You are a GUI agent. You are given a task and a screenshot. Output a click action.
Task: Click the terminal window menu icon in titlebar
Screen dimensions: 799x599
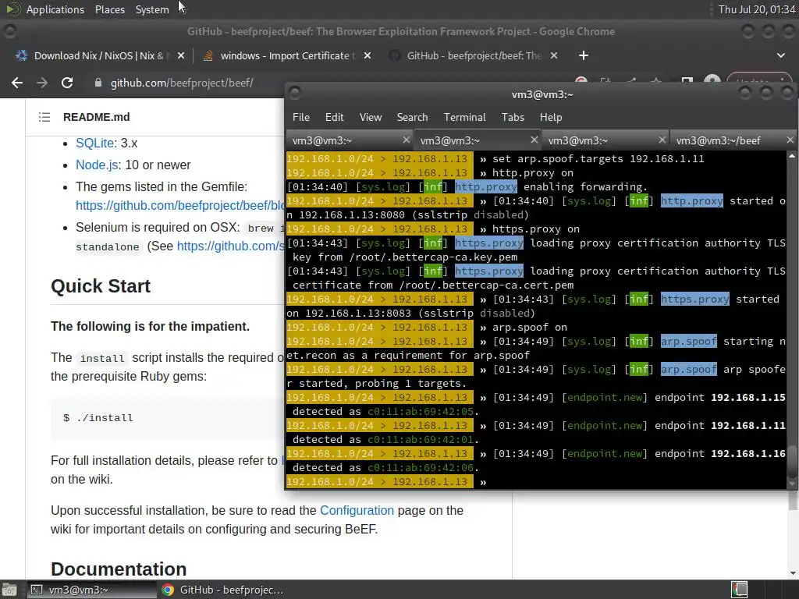(294, 94)
